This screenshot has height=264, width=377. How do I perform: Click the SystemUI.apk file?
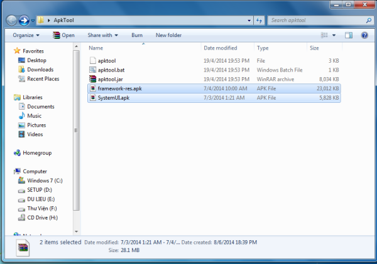[x=113, y=98]
